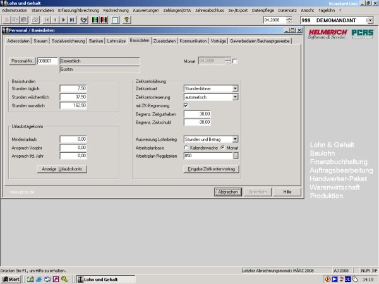Open the Stammdaten menu

coord(42,10)
